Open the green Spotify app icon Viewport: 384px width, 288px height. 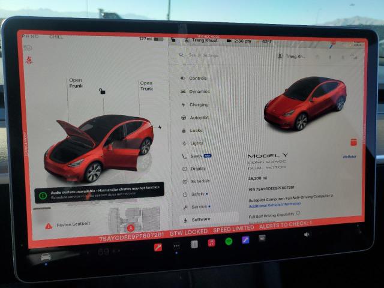click(x=229, y=241)
